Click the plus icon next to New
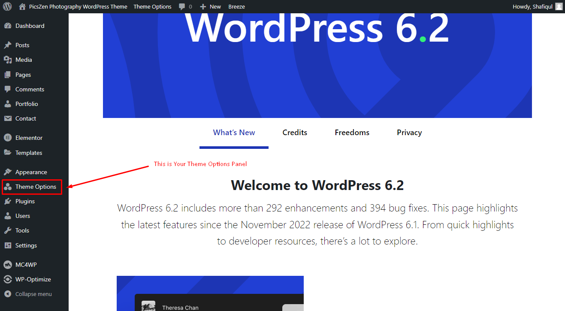 click(x=203, y=7)
